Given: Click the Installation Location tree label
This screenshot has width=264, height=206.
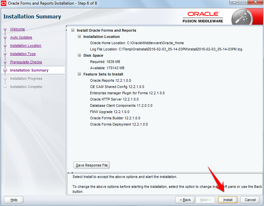Looking at the screenshot, I should [102, 37].
